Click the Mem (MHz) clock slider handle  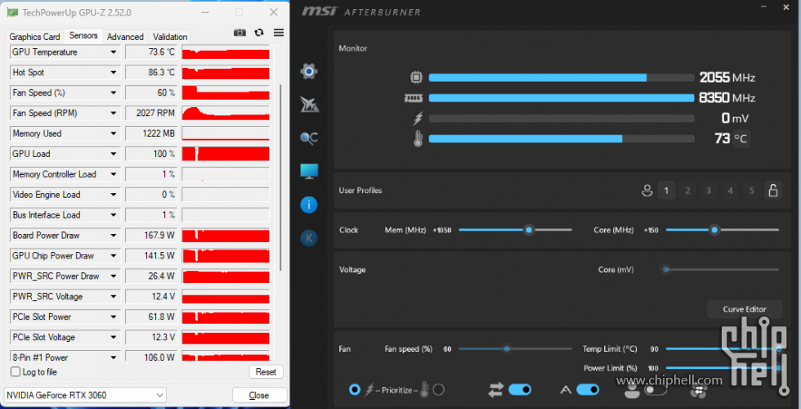[x=530, y=230]
